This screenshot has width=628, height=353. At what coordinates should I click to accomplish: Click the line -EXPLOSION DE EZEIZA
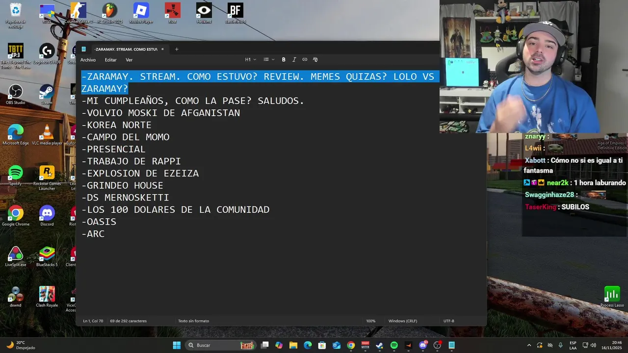[x=140, y=174]
